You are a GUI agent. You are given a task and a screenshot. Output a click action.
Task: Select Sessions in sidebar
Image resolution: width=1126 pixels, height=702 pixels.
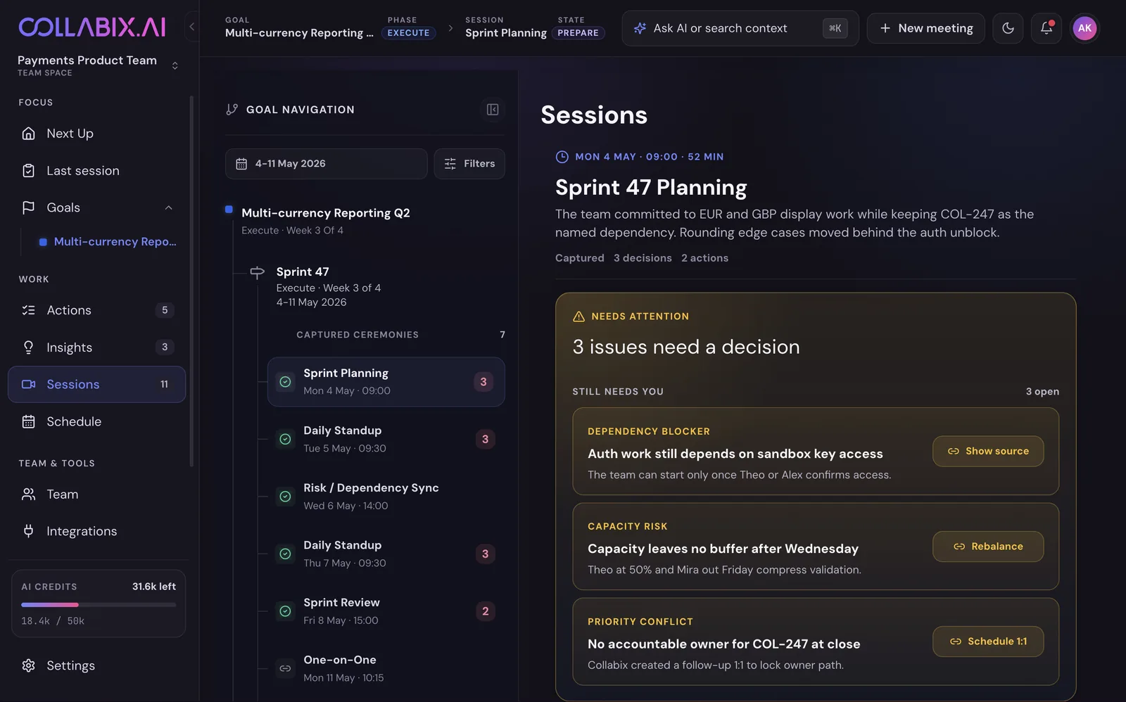point(97,384)
